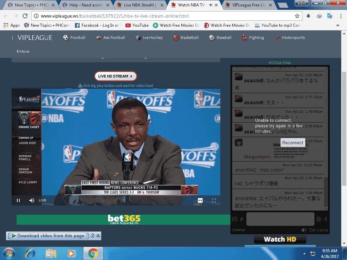Mute the video player volume
Viewport: 347px width, 260px height.
[32, 200]
